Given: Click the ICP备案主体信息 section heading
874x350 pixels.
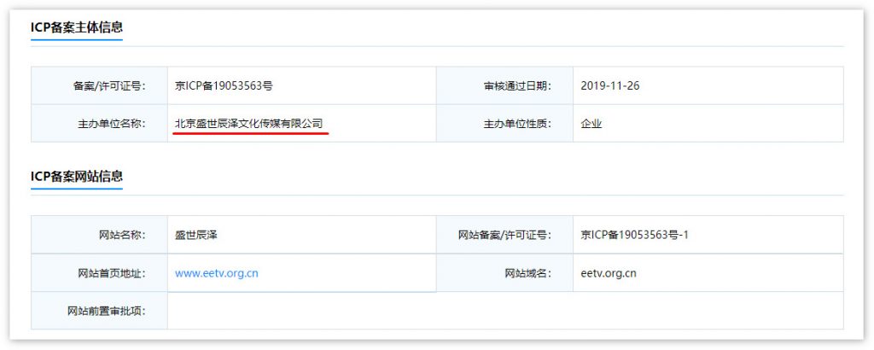Looking at the screenshot, I should (x=77, y=27).
